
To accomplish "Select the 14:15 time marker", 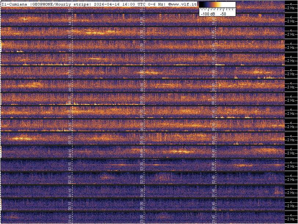I will point(70,21).
